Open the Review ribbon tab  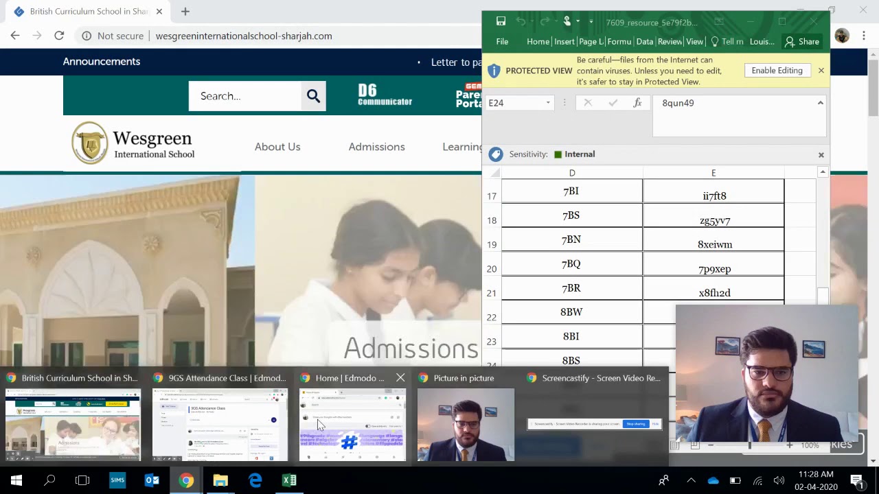click(670, 42)
